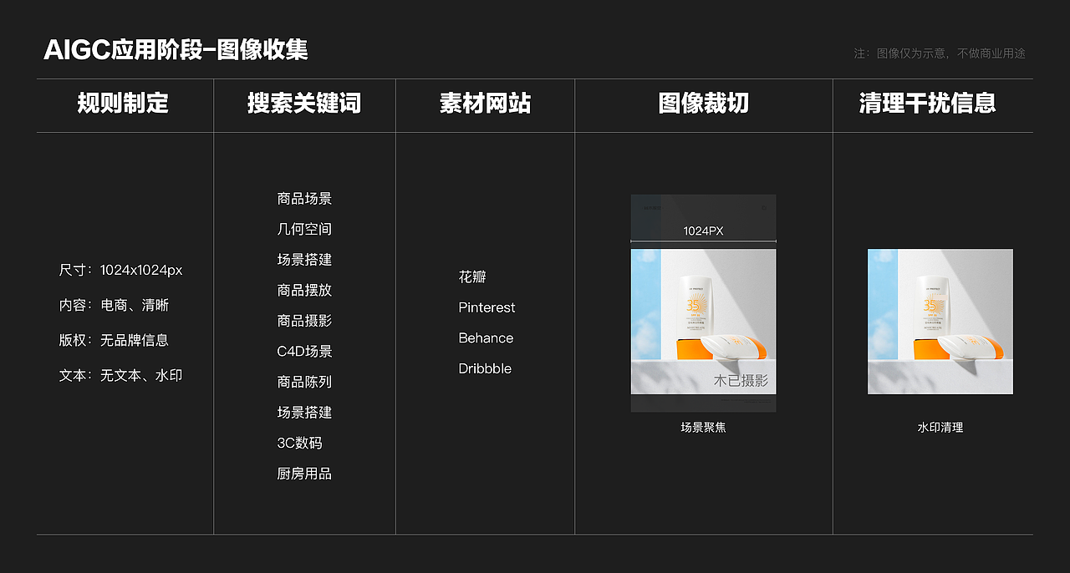
Task: Click the sunscreen image with 木已摄影 watermark
Action: click(x=703, y=322)
